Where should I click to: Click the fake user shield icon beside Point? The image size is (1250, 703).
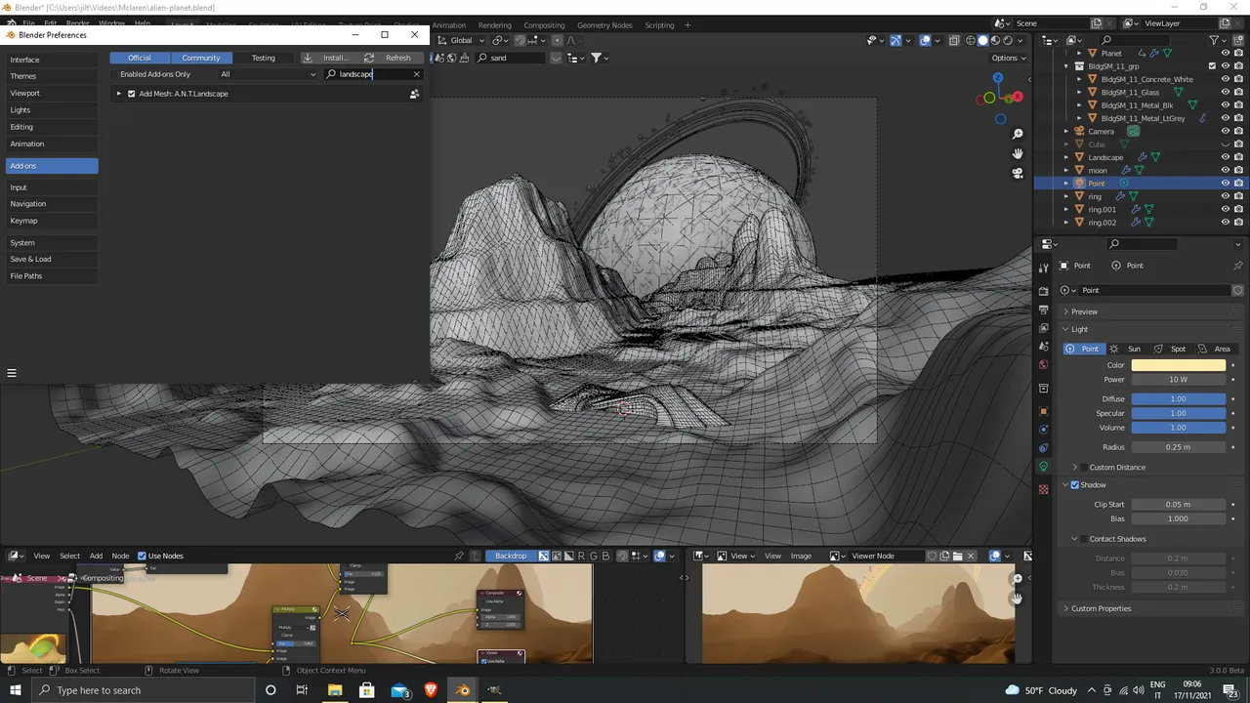[x=1237, y=290]
